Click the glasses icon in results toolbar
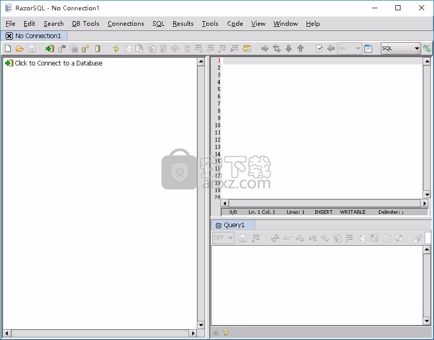Image resolution: width=434 pixels, height=340 pixels. [x=288, y=238]
